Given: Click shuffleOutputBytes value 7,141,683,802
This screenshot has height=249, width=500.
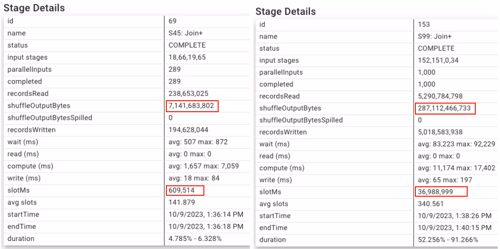Looking at the screenshot, I should point(192,106).
